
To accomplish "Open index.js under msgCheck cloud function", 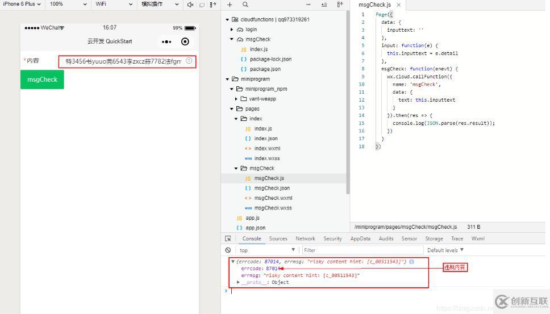I will (x=259, y=49).
